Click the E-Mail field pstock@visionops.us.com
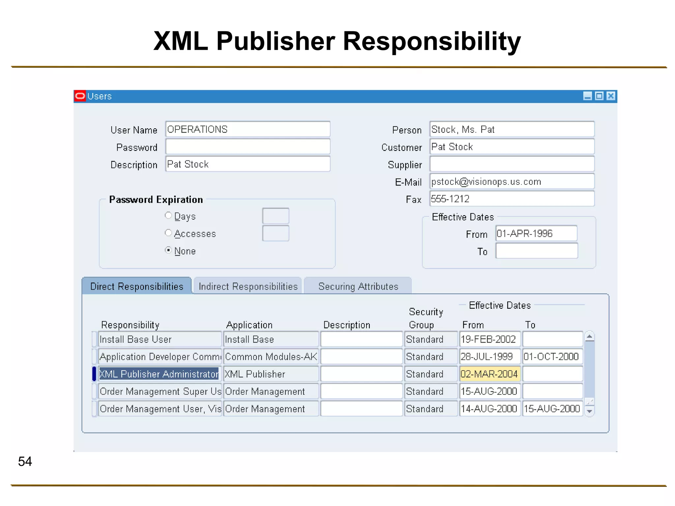 (512, 182)
